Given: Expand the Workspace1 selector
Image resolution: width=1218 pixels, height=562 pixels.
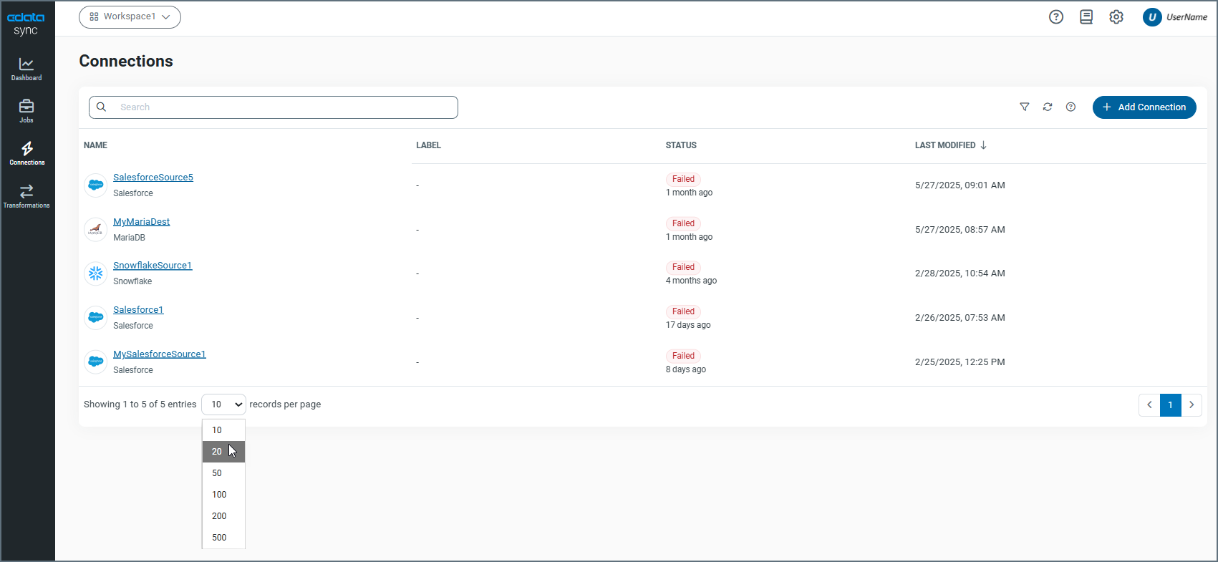Looking at the screenshot, I should pos(130,17).
